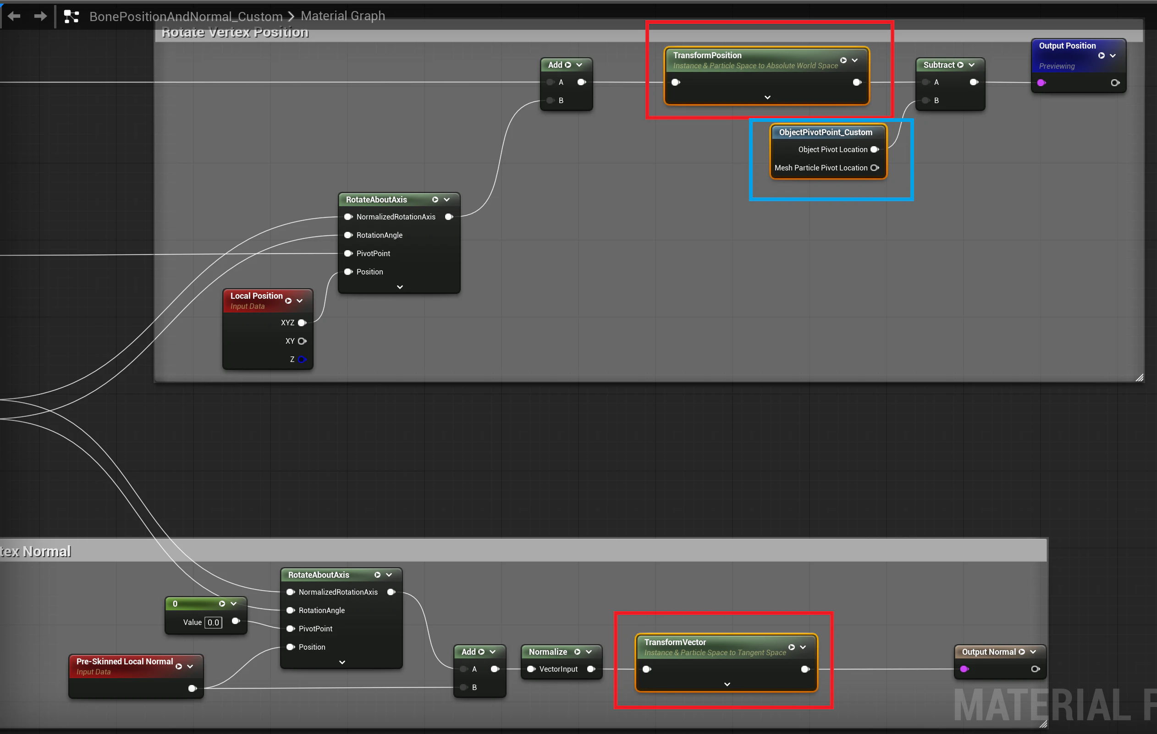Open Material Graph breadcrumb
The height and width of the screenshot is (734, 1157).
coord(342,16)
